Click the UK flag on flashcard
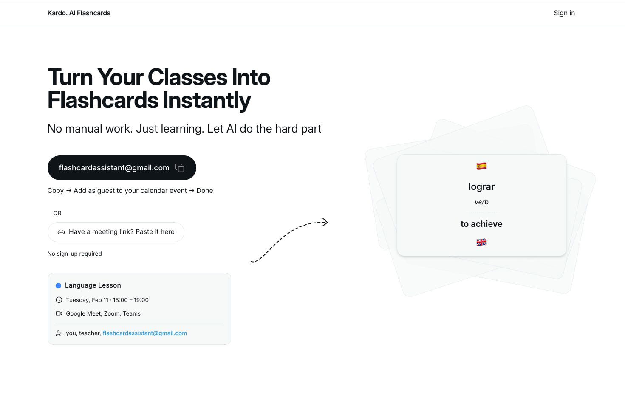Viewport: 625px width, 398px height. [481, 242]
